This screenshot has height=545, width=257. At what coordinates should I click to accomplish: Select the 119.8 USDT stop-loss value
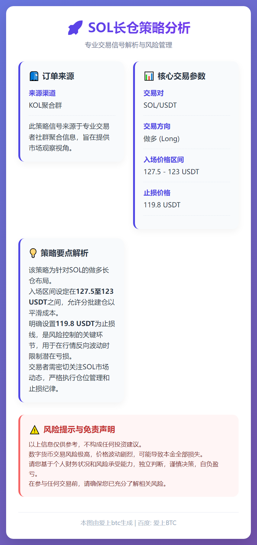click(162, 205)
